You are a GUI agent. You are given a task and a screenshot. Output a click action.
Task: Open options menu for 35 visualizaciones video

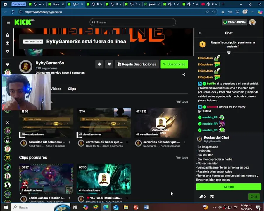click(70, 142)
